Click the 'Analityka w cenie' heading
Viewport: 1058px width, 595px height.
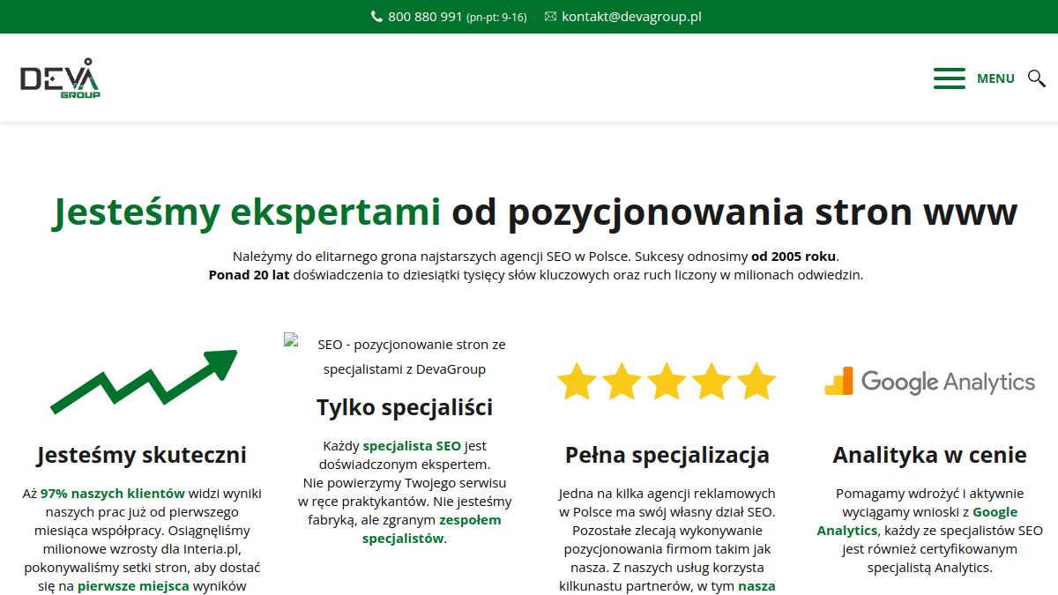930,456
